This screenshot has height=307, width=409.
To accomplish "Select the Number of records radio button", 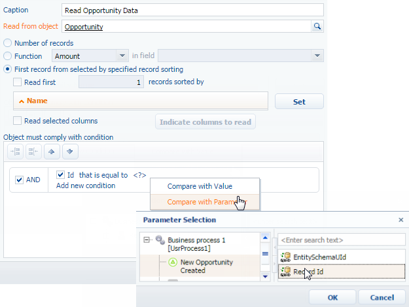I will pos(8,43).
